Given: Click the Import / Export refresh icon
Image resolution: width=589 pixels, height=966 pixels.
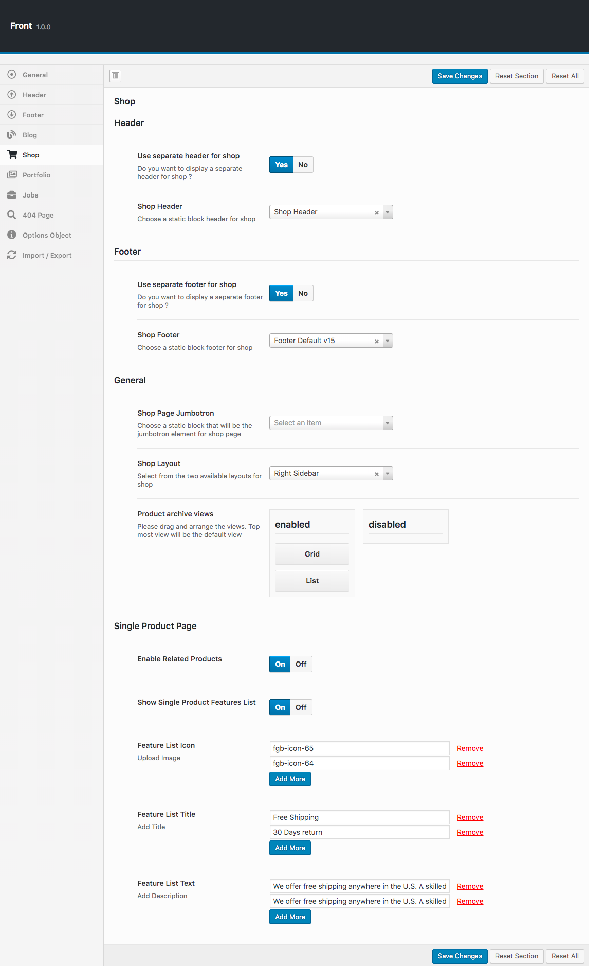Looking at the screenshot, I should pos(12,255).
